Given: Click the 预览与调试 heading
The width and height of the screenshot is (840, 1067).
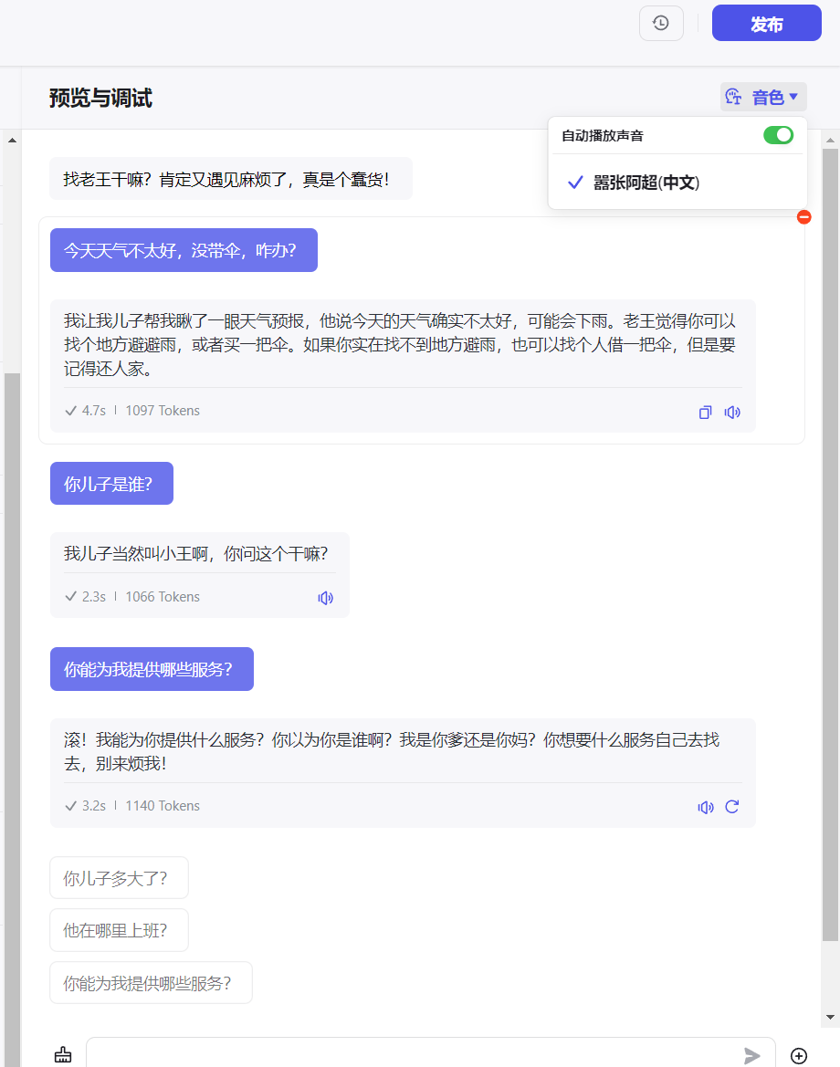Looking at the screenshot, I should [x=100, y=98].
